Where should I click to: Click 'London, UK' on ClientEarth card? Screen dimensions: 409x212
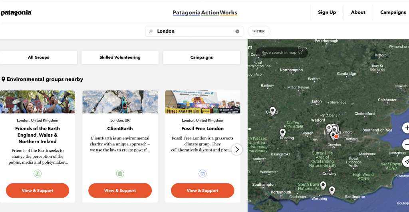point(120,120)
